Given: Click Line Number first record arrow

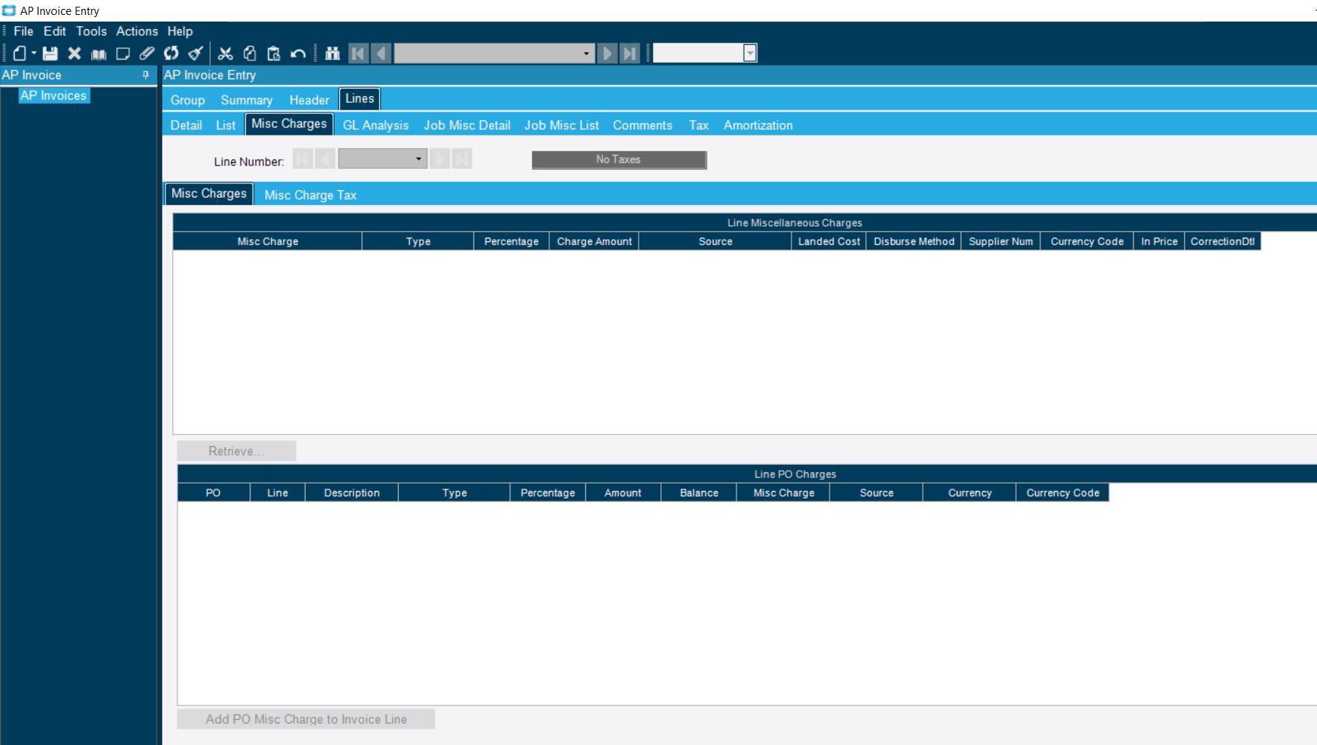Looking at the screenshot, I should coord(303,159).
